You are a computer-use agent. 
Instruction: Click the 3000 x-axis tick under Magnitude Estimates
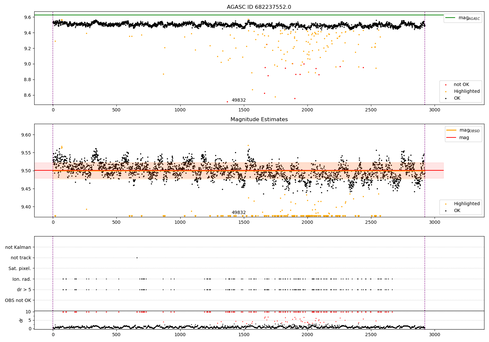(x=435, y=222)
